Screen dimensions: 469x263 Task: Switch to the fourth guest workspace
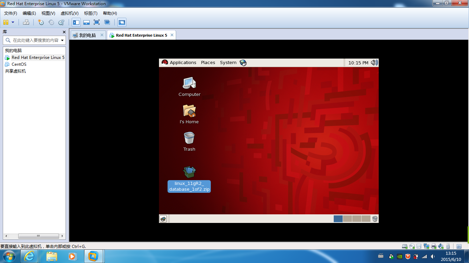(x=366, y=219)
